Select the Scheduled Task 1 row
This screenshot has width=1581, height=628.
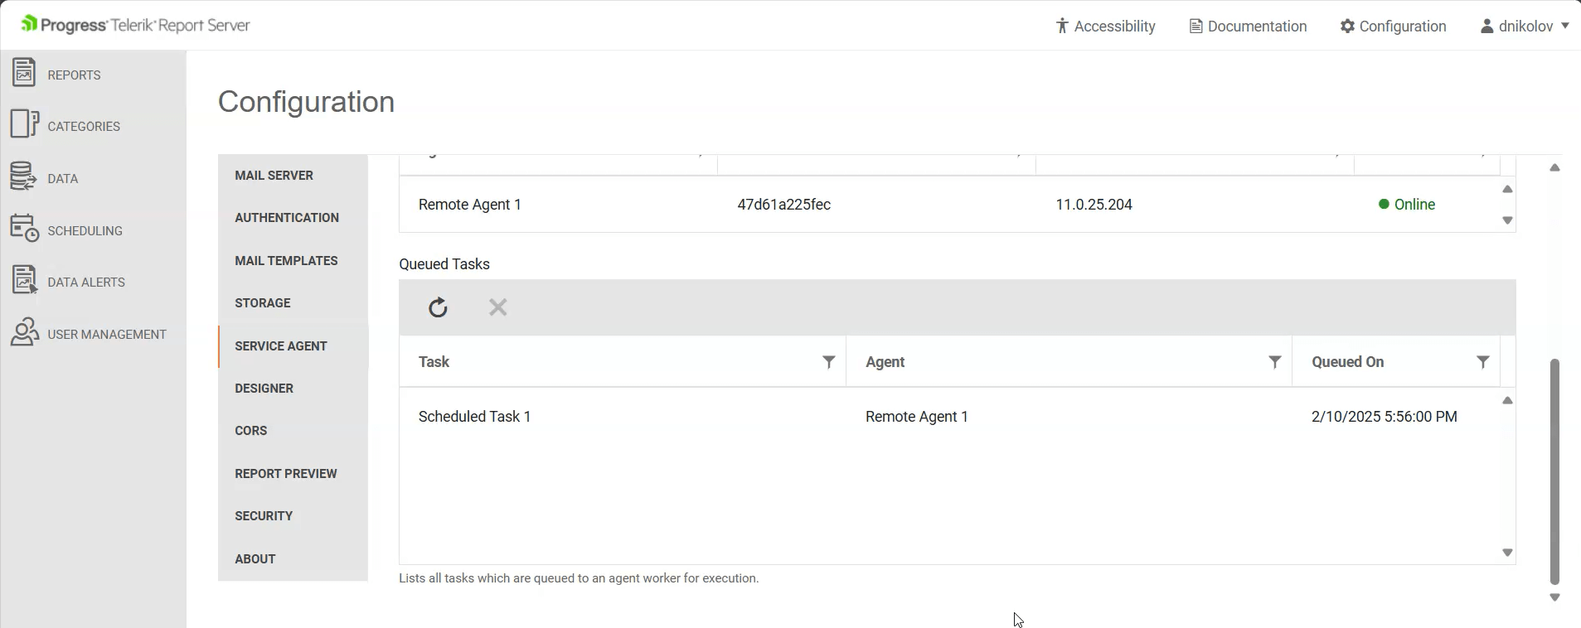point(474,417)
